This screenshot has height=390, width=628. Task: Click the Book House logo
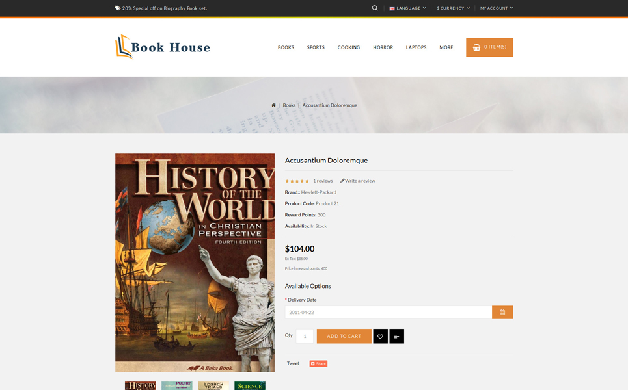pos(163,47)
